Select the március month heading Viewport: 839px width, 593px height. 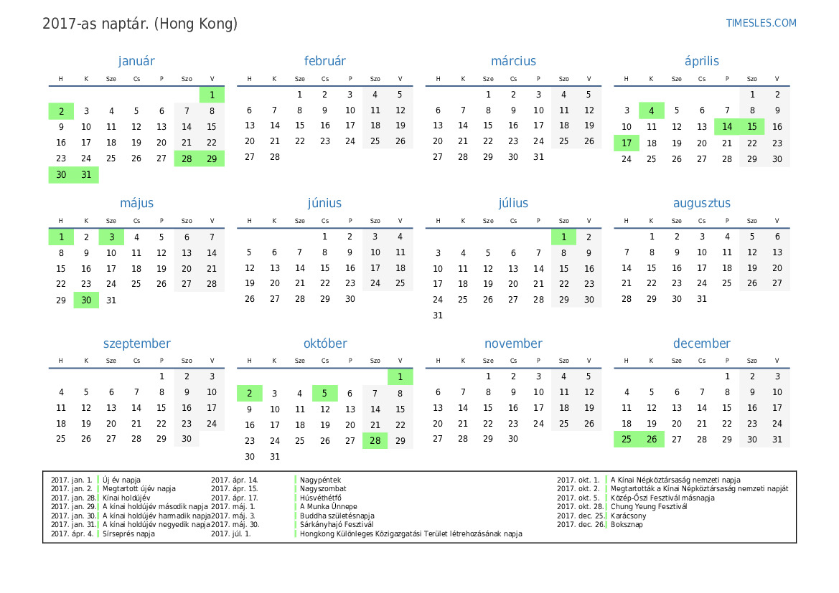click(x=513, y=61)
